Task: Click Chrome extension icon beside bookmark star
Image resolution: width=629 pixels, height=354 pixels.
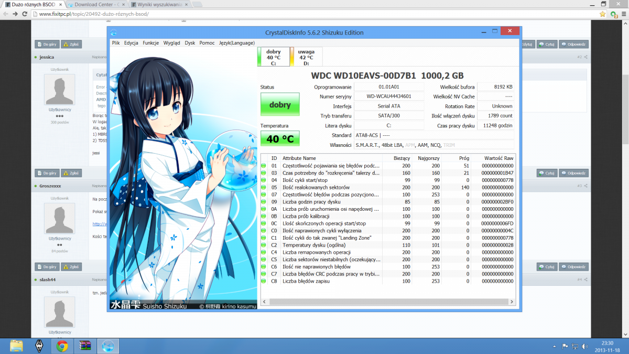Action: [x=613, y=14]
